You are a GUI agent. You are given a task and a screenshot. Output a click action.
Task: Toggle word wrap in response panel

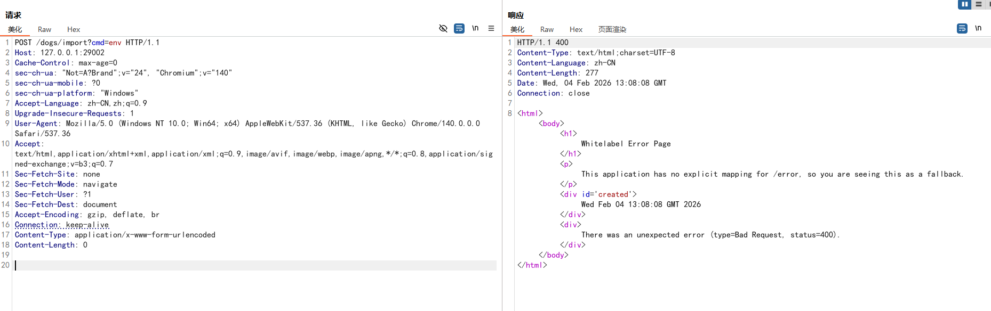coord(962,28)
